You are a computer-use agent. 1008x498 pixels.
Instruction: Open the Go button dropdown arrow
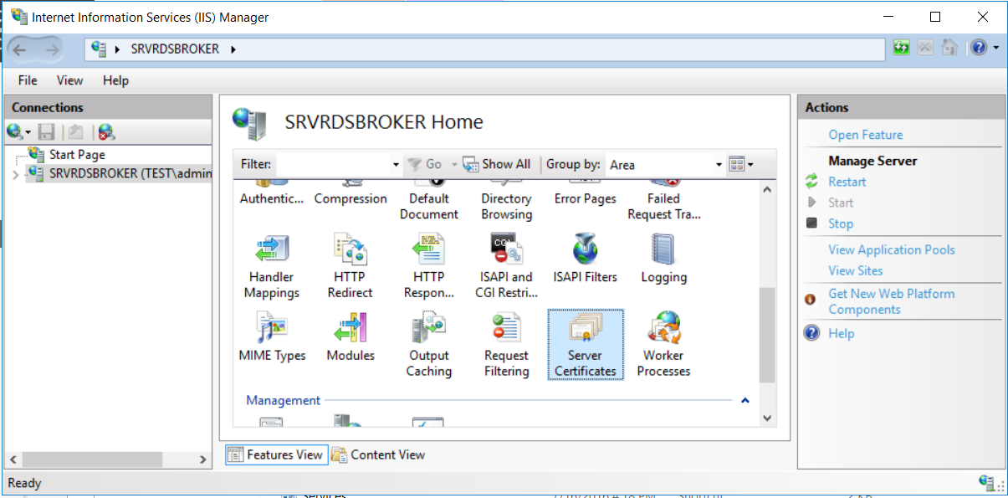(454, 165)
